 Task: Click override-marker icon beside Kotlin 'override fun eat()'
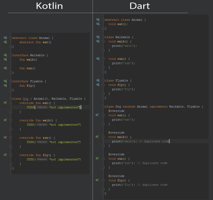[5, 103]
